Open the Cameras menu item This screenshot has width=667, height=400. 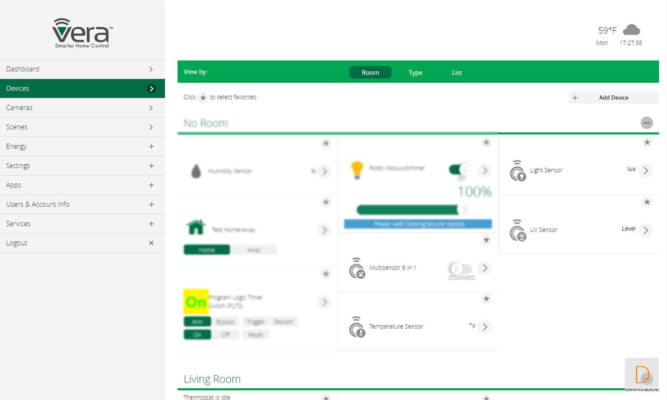82,108
